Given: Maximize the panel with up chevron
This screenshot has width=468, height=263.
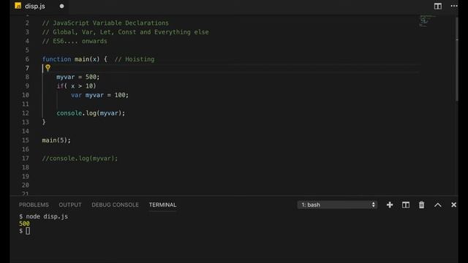Looking at the screenshot, I should (x=437, y=205).
